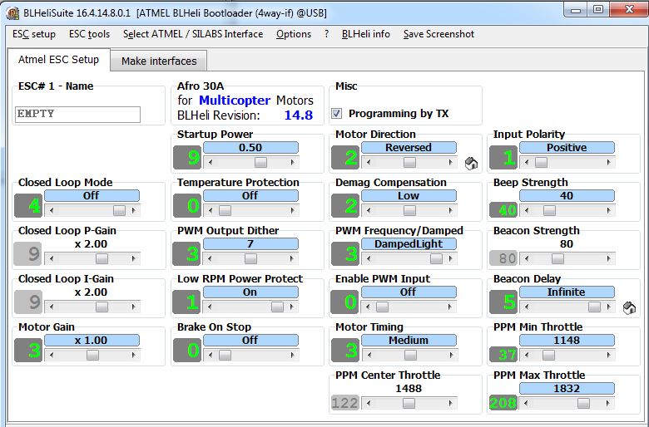This screenshot has width=649, height=427.
Task: Switch to the Make interfaces tab
Action: click(x=159, y=61)
